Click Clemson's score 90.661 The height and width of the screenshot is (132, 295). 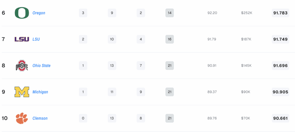280,118
